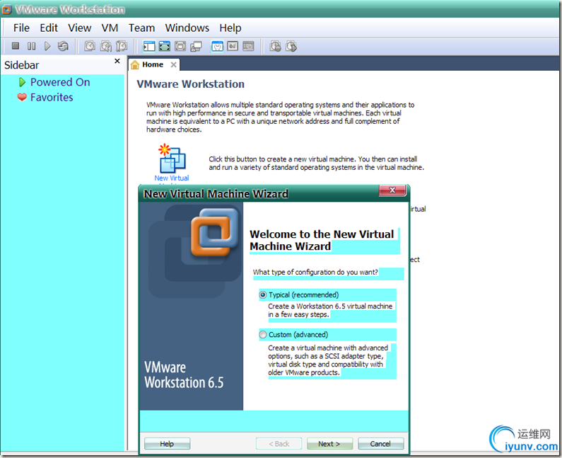This screenshot has width=562, height=458.
Task: Click VMware Workstation title bar app icon
Action: (7, 9)
